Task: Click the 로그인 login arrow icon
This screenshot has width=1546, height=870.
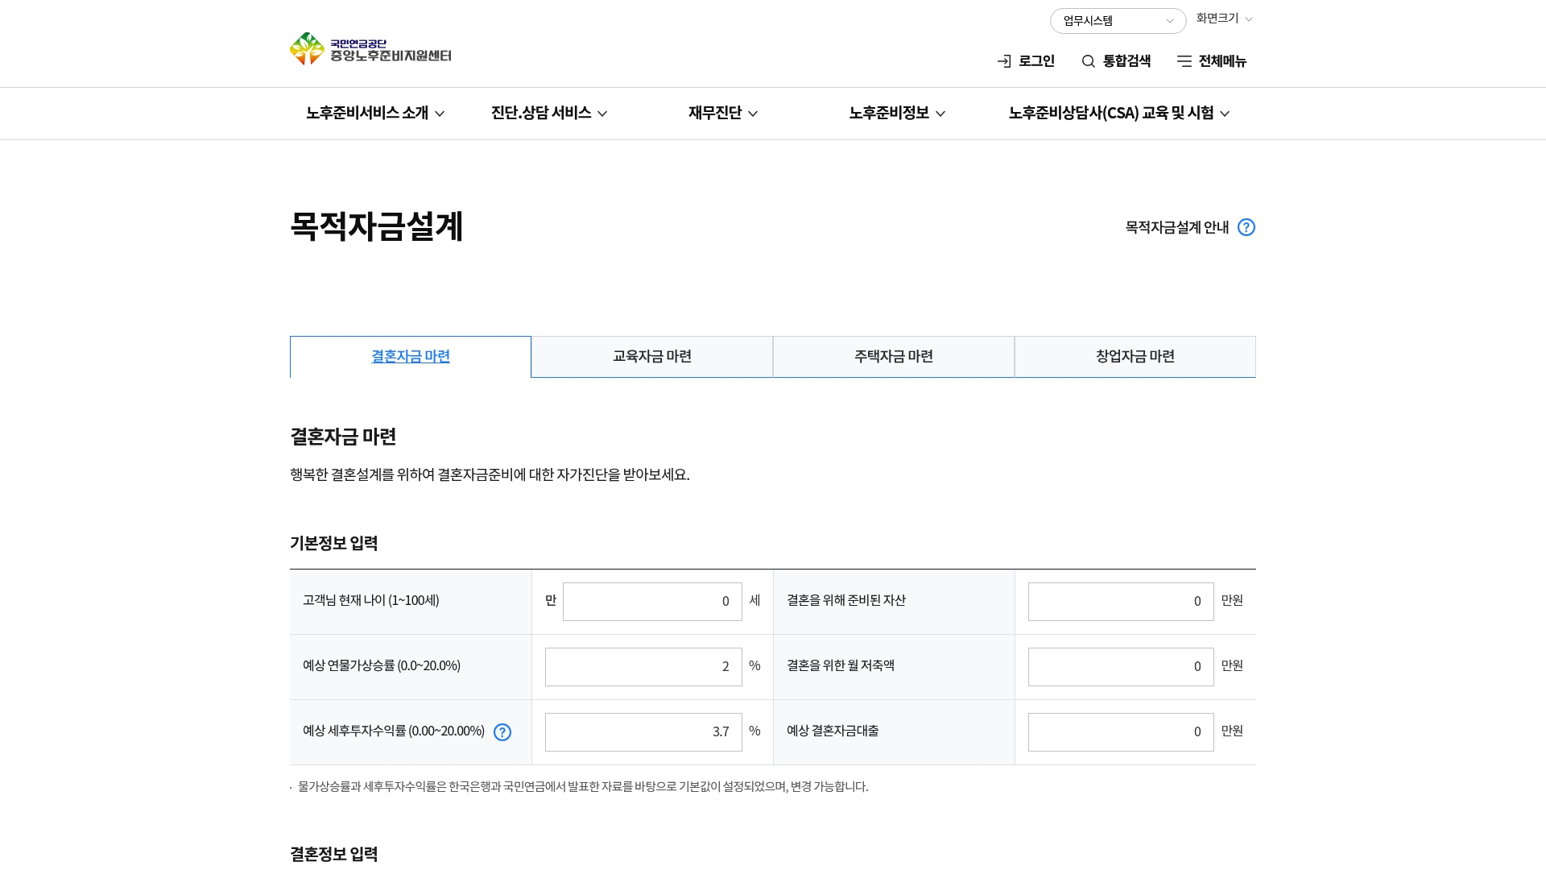Action: click(1004, 62)
